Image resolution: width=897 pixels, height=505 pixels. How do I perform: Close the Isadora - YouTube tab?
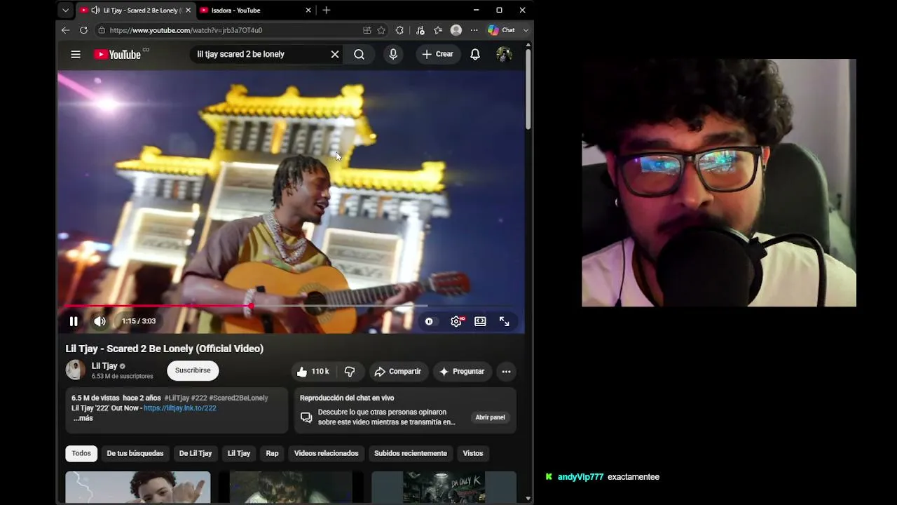pos(308,11)
